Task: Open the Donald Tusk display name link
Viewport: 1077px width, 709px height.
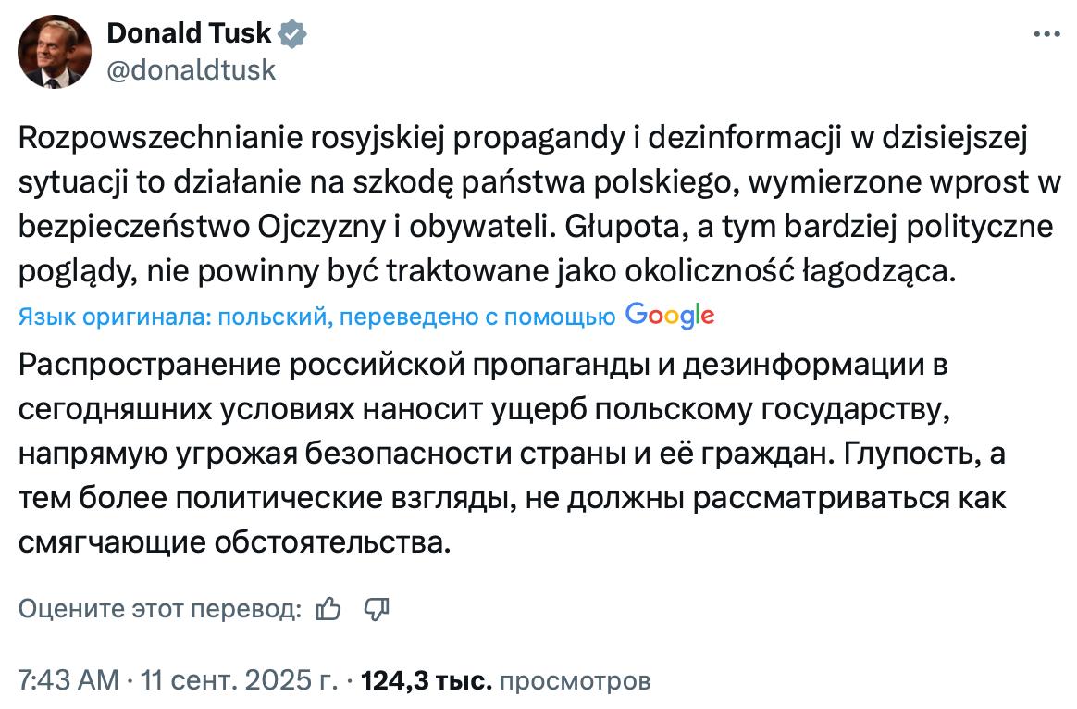Action: [189, 33]
